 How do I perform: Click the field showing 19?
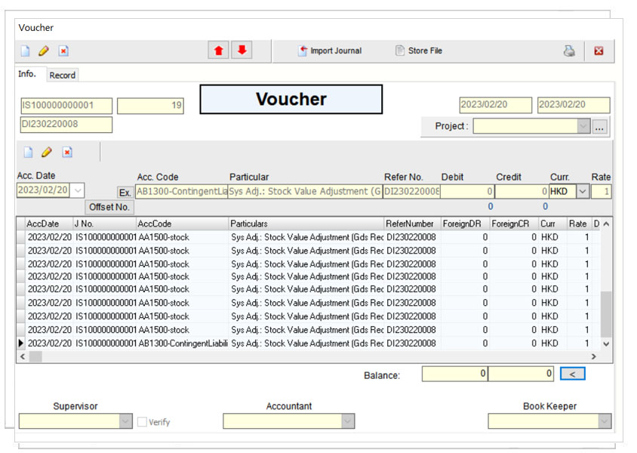pyautogui.click(x=150, y=106)
